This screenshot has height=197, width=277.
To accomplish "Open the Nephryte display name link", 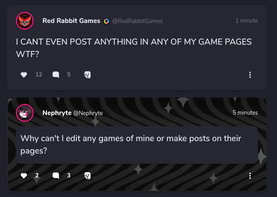I will [57, 113].
